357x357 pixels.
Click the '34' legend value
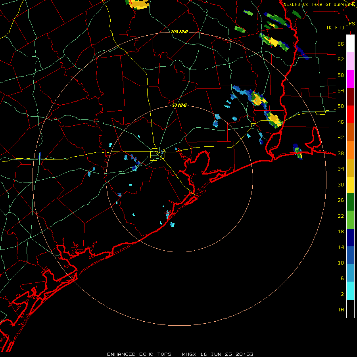click(341, 169)
